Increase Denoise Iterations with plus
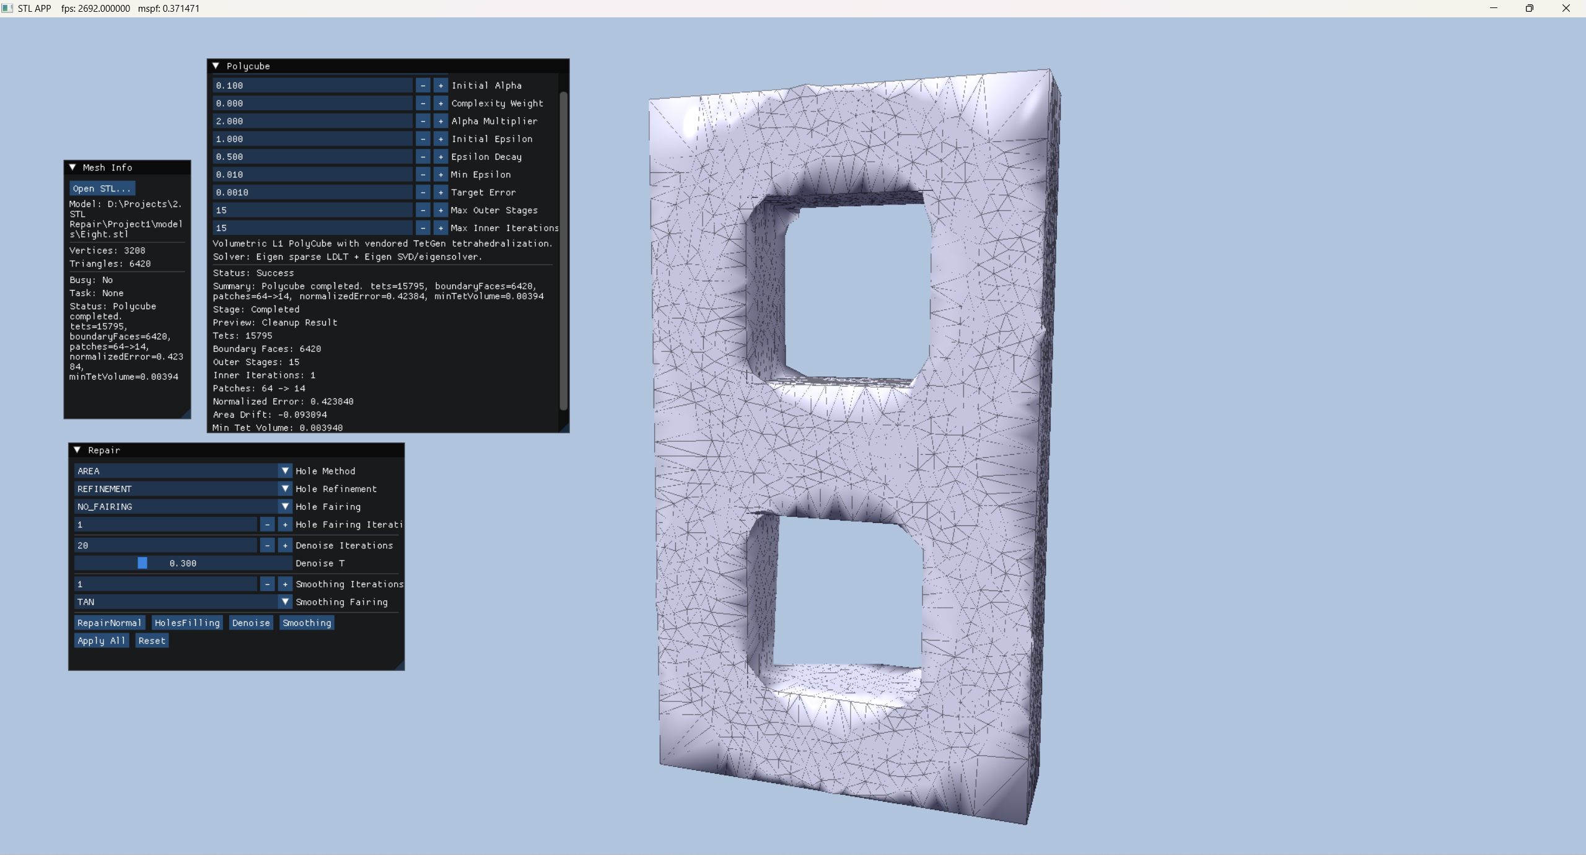 (x=285, y=545)
